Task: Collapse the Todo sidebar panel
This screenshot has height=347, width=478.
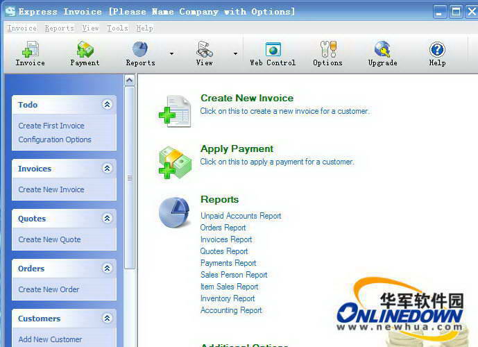Action: [x=107, y=105]
